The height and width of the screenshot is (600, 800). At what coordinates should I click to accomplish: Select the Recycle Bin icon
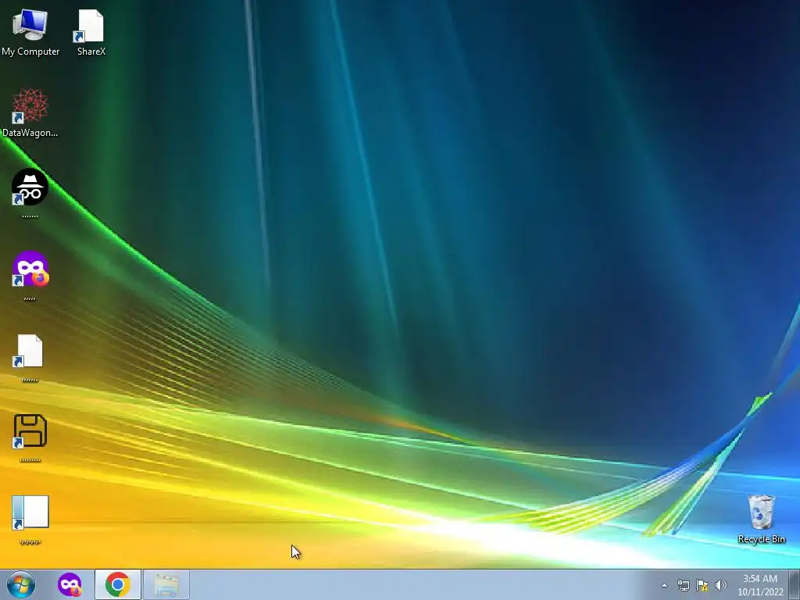(761, 512)
